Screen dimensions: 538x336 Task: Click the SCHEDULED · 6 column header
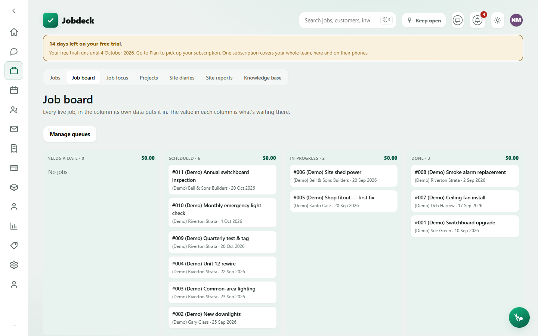pyautogui.click(x=184, y=158)
